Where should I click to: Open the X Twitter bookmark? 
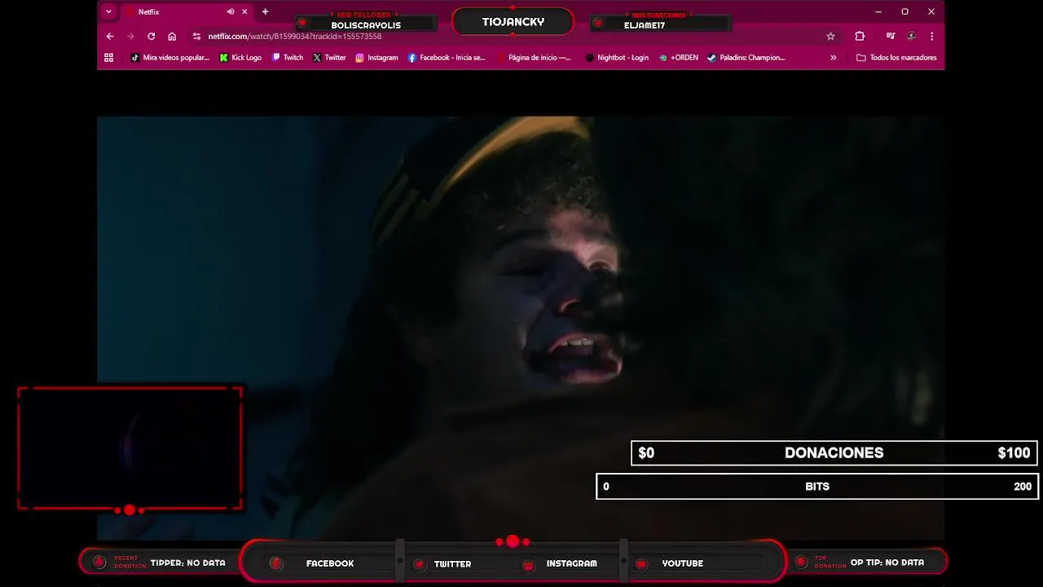[329, 58]
